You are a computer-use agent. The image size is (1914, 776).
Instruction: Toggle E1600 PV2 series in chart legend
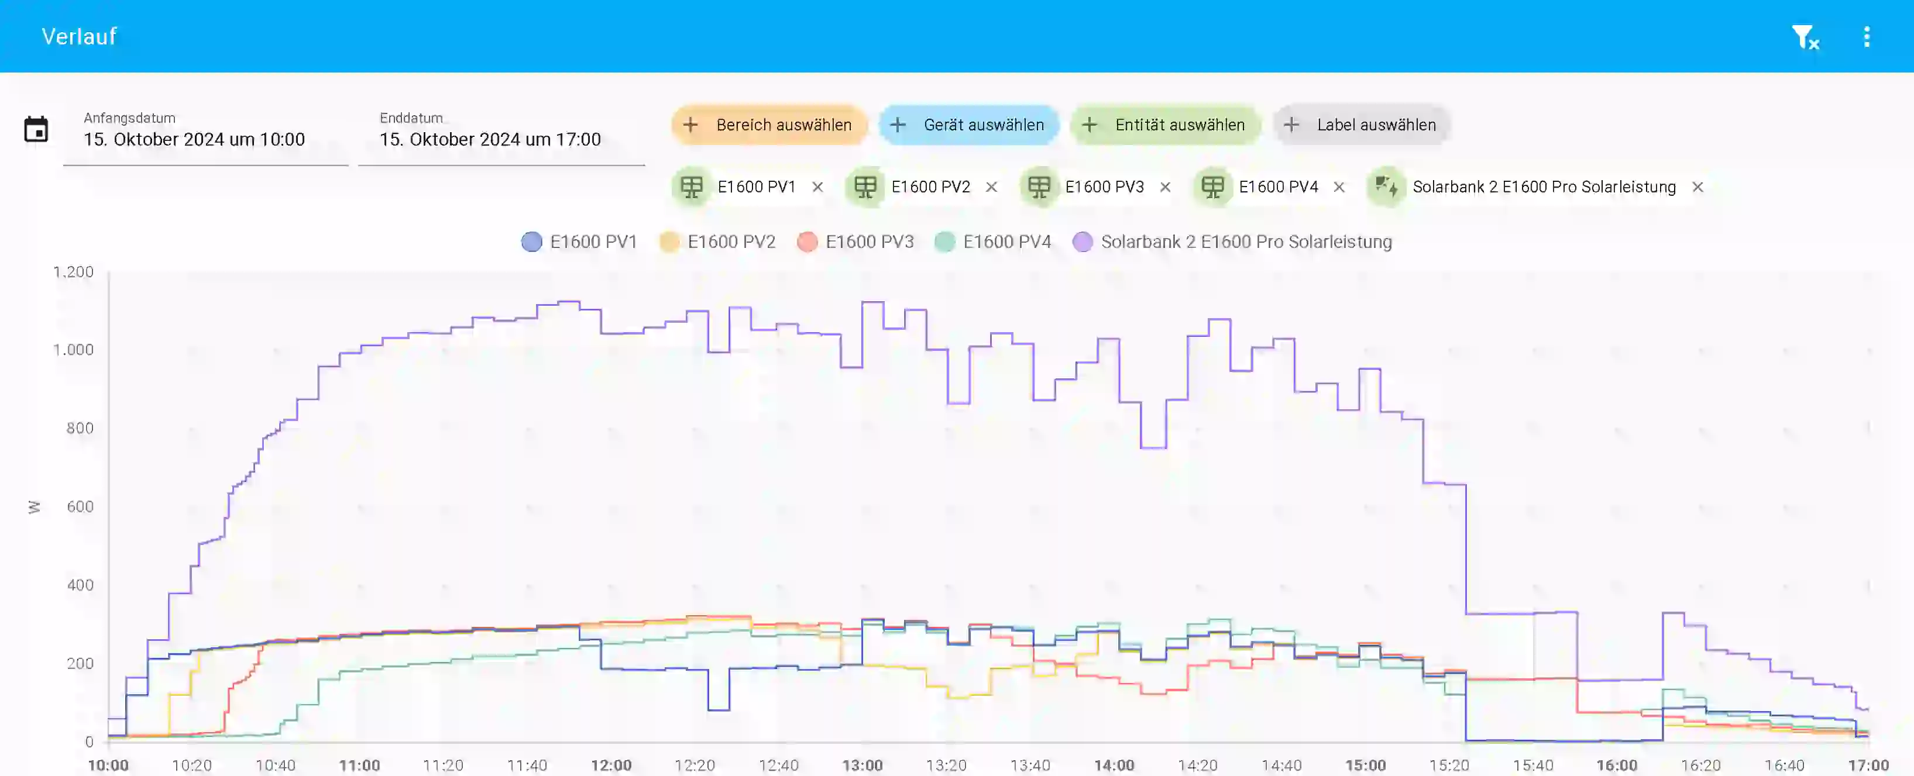pyautogui.click(x=718, y=242)
